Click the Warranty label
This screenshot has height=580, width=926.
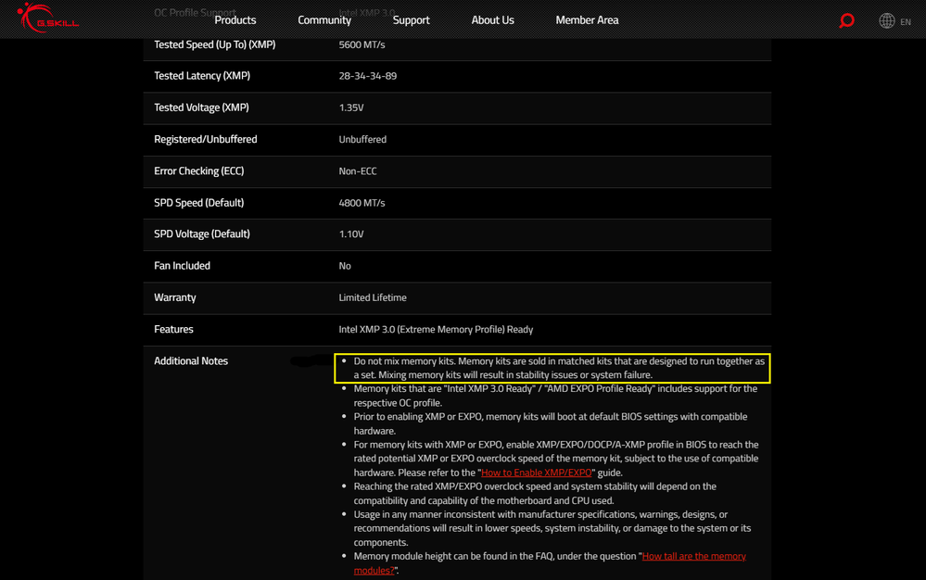pyautogui.click(x=175, y=298)
